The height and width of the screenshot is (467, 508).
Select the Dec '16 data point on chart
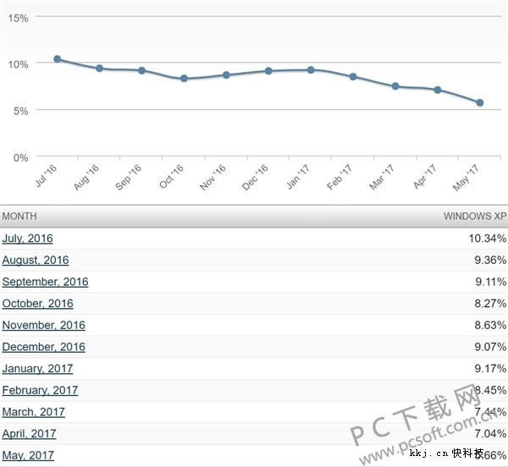(x=268, y=71)
